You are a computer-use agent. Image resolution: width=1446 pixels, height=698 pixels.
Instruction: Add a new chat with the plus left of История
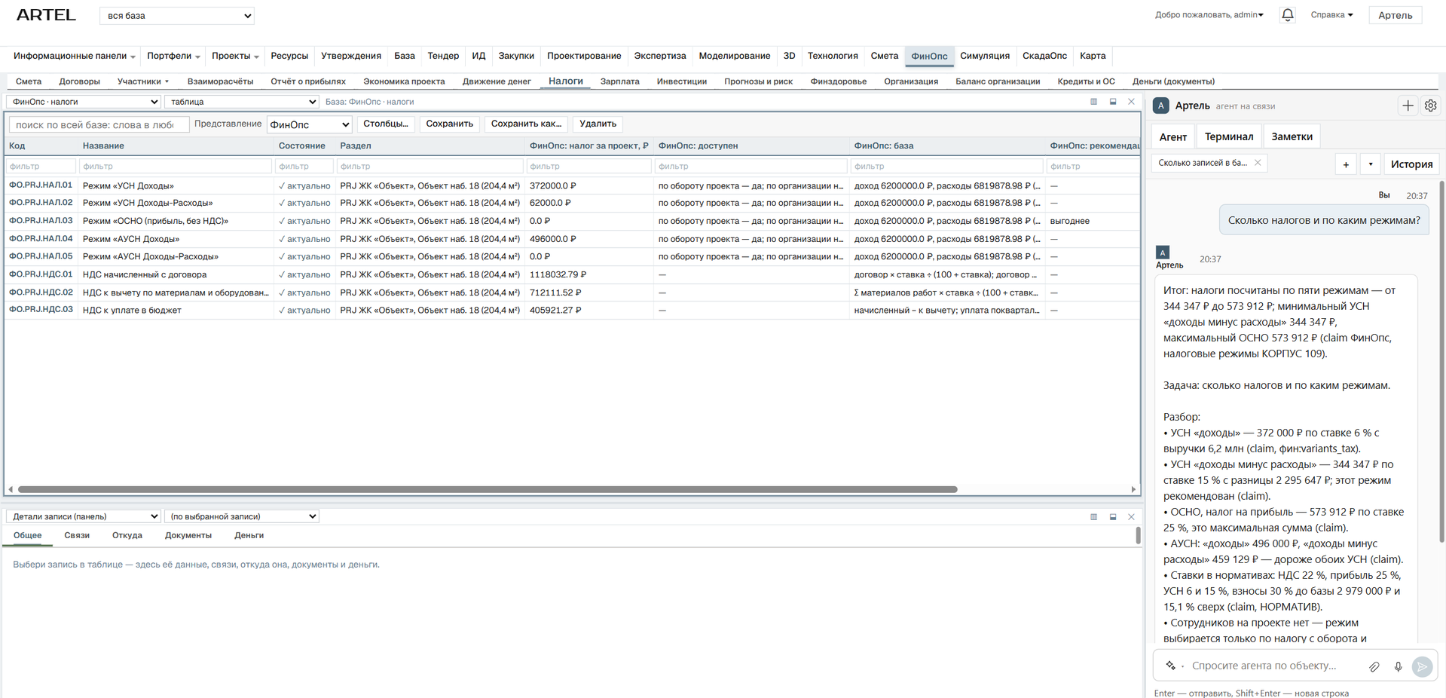click(x=1346, y=164)
